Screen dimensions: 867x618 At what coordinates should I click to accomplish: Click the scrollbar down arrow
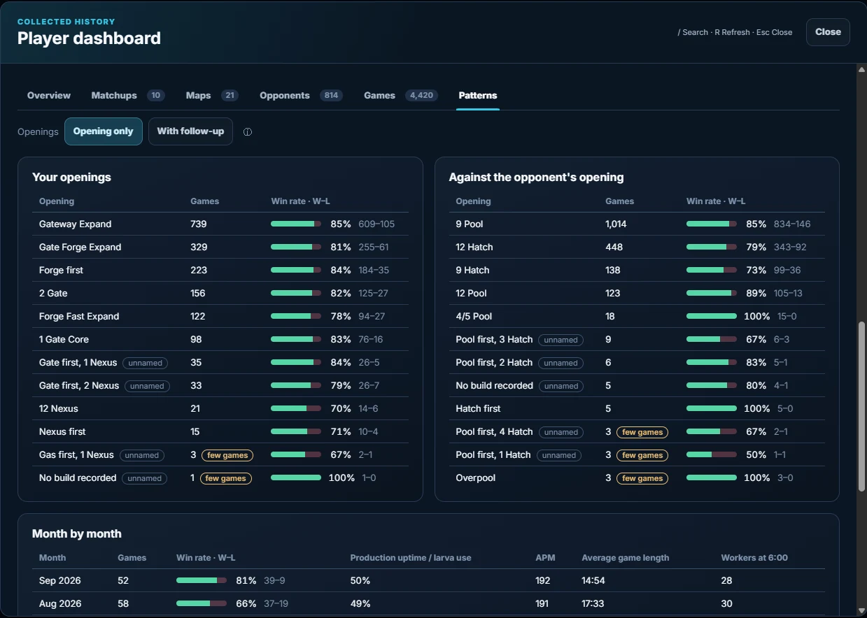[861, 612]
